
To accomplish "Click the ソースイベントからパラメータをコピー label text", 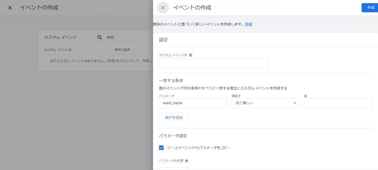I will click(199, 148).
